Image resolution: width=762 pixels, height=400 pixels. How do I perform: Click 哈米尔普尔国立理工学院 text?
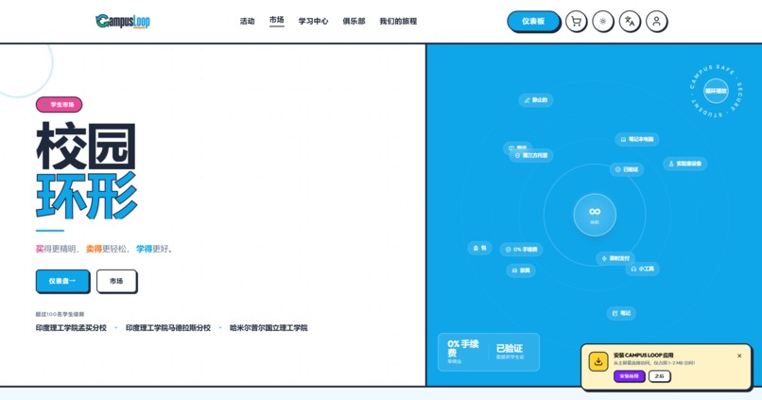coord(268,328)
